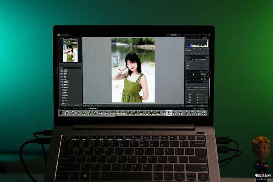Select the Loupe view icon below the photo
Screen dimensions: 273x182
pyautogui.click(x=85, y=105)
